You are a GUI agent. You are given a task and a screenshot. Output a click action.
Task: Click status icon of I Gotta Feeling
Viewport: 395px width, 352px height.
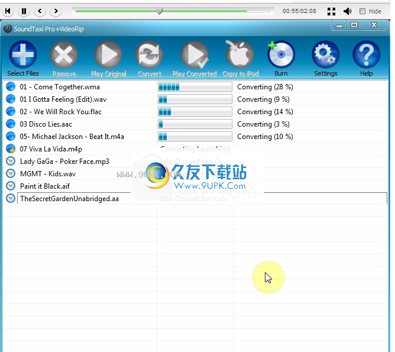coord(11,99)
